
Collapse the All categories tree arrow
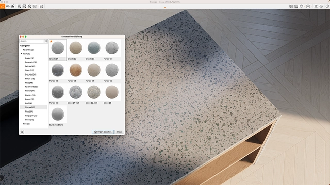(21, 54)
